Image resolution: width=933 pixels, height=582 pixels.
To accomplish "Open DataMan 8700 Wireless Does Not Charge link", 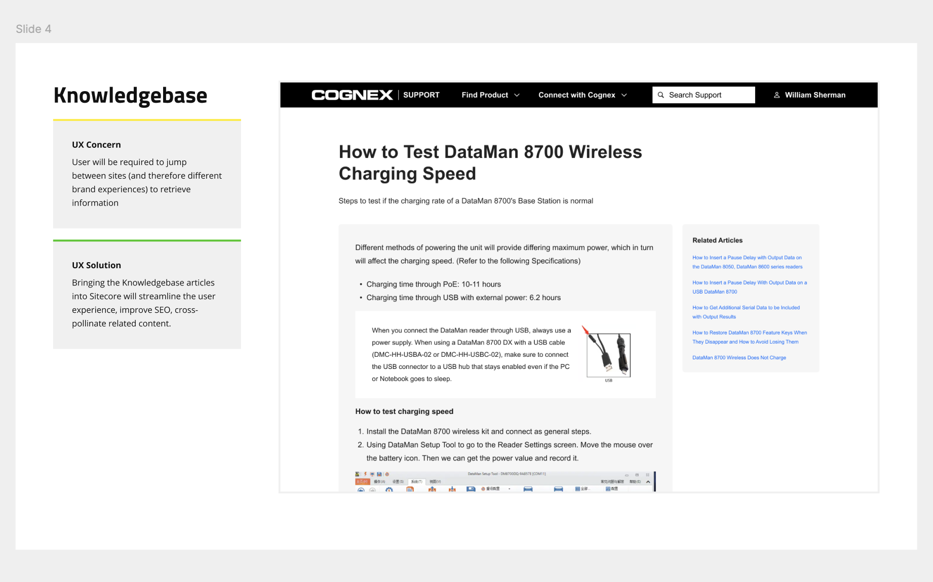I will point(739,358).
